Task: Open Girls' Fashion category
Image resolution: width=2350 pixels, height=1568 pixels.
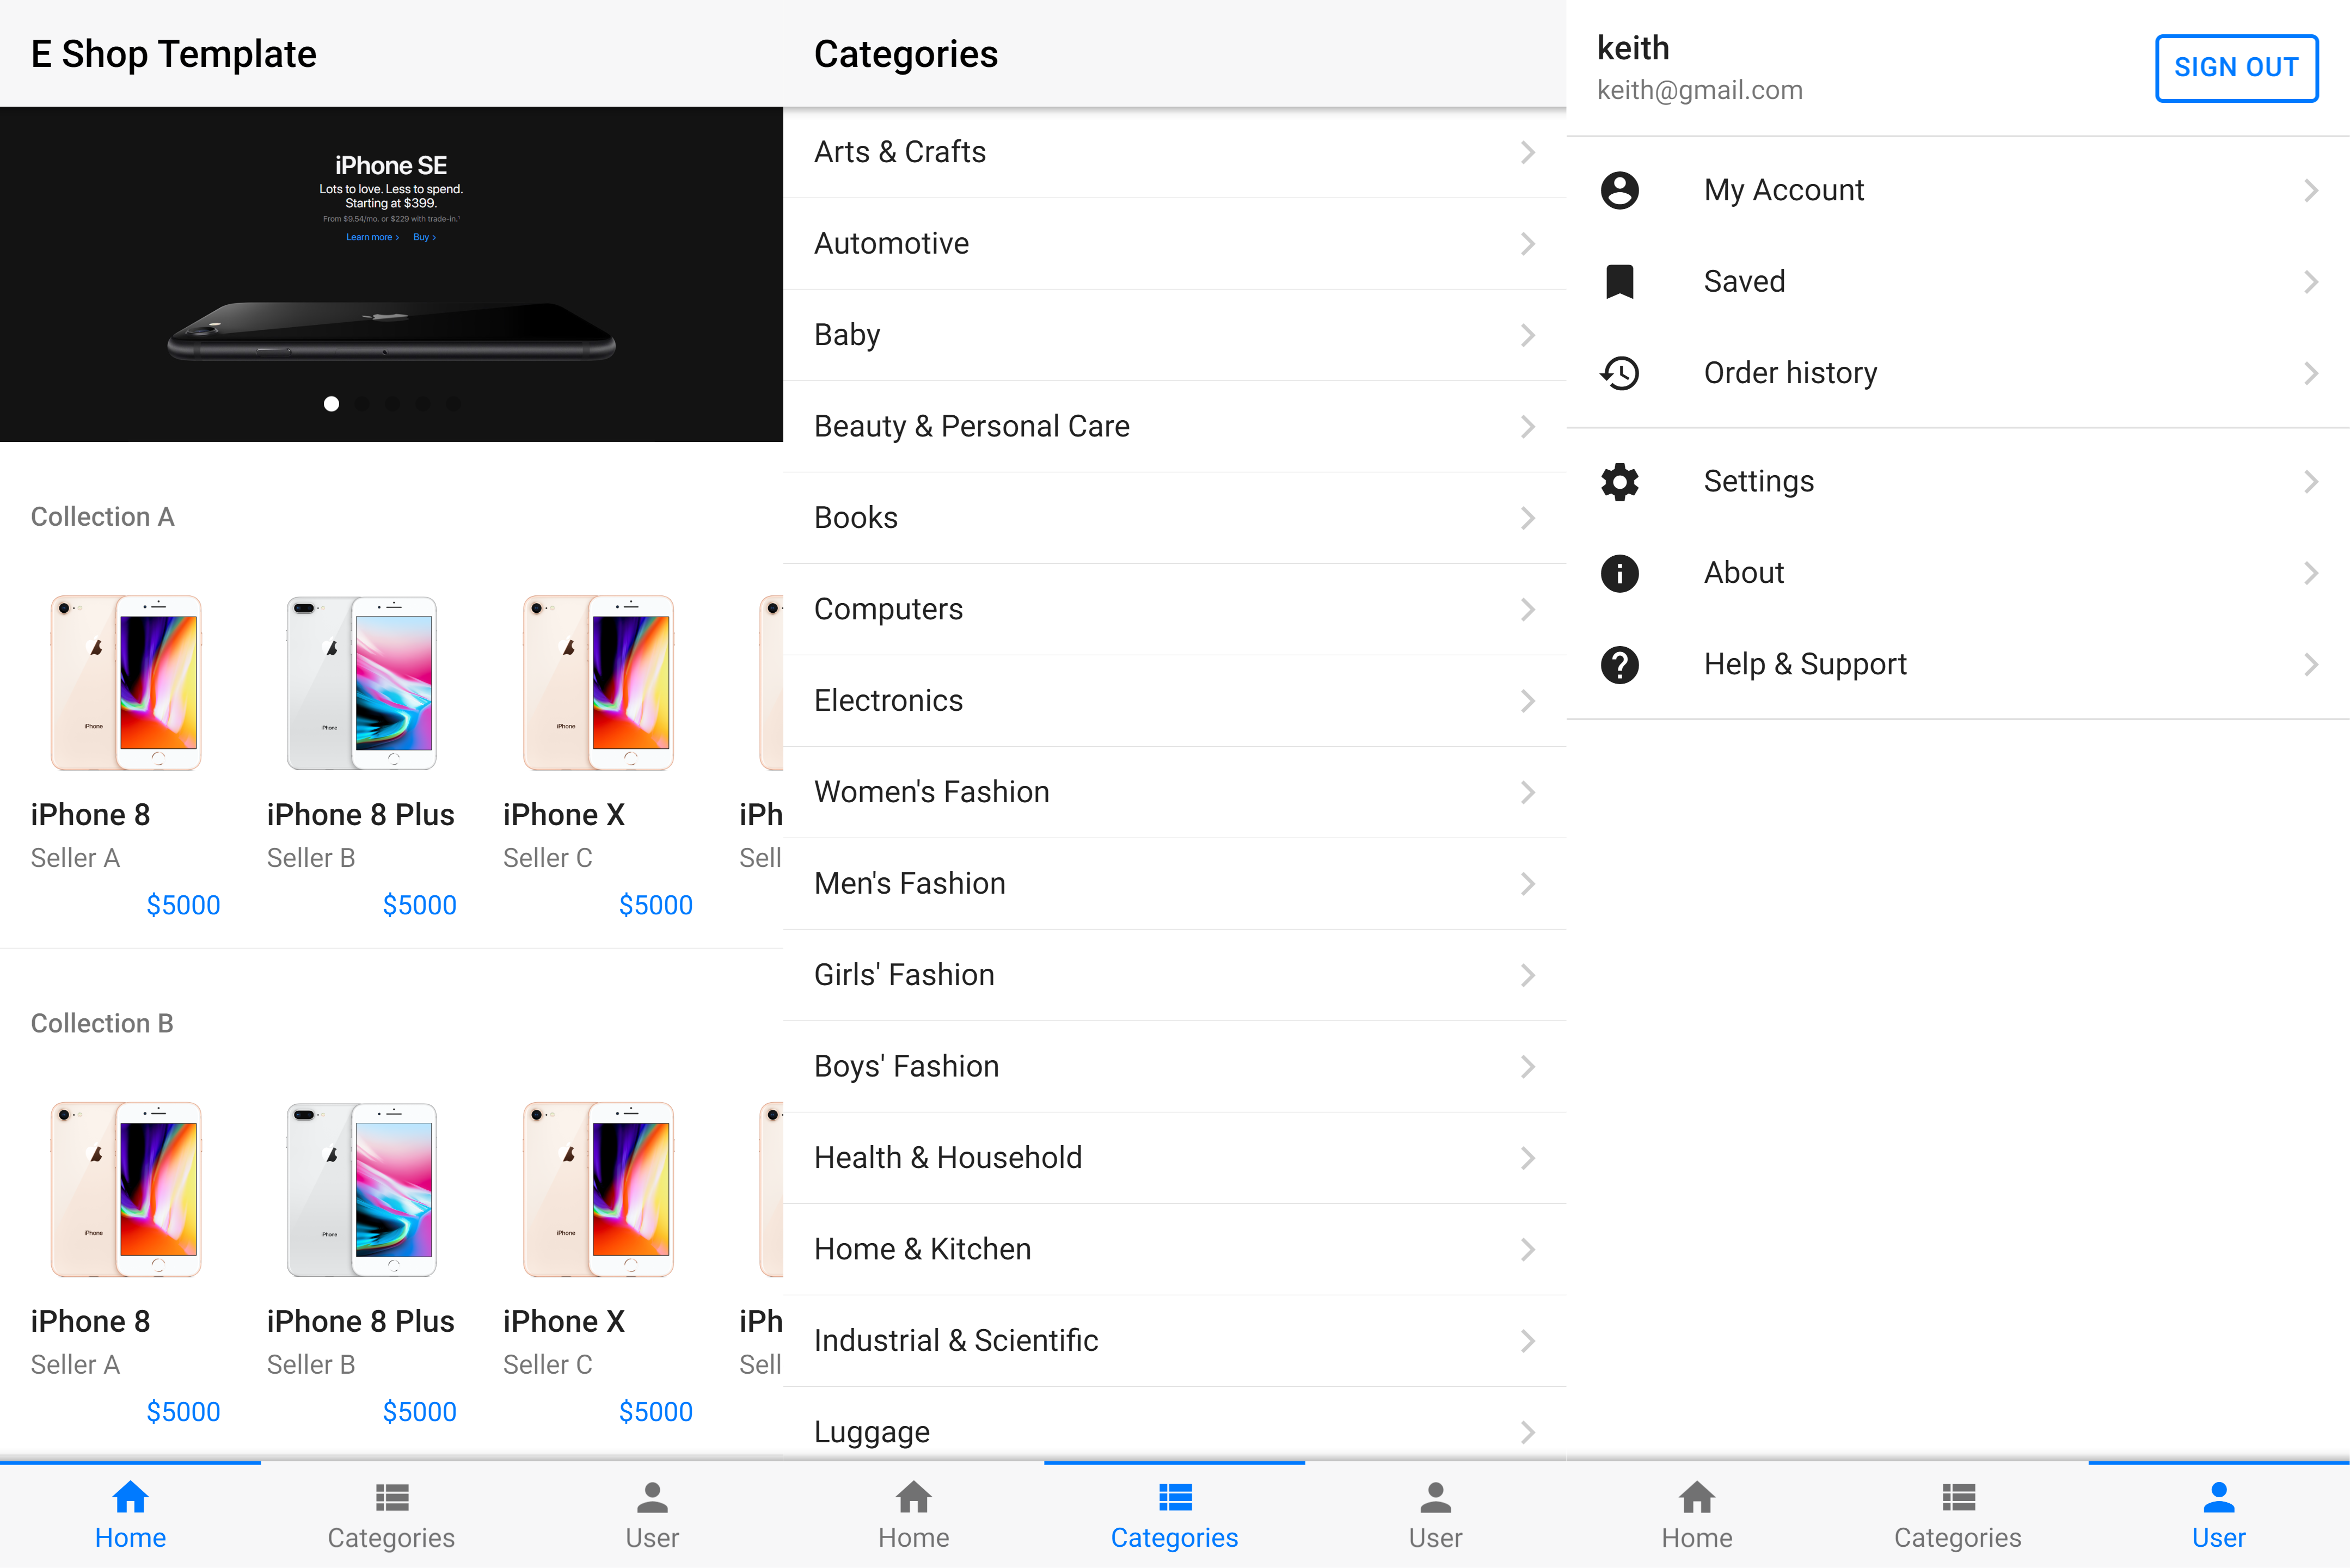Action: click(1174, 975)
